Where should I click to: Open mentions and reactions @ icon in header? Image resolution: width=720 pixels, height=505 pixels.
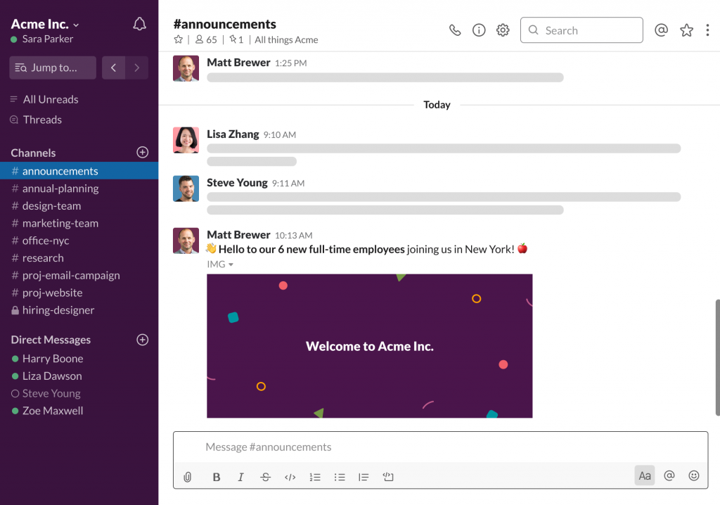pos(661,30)
